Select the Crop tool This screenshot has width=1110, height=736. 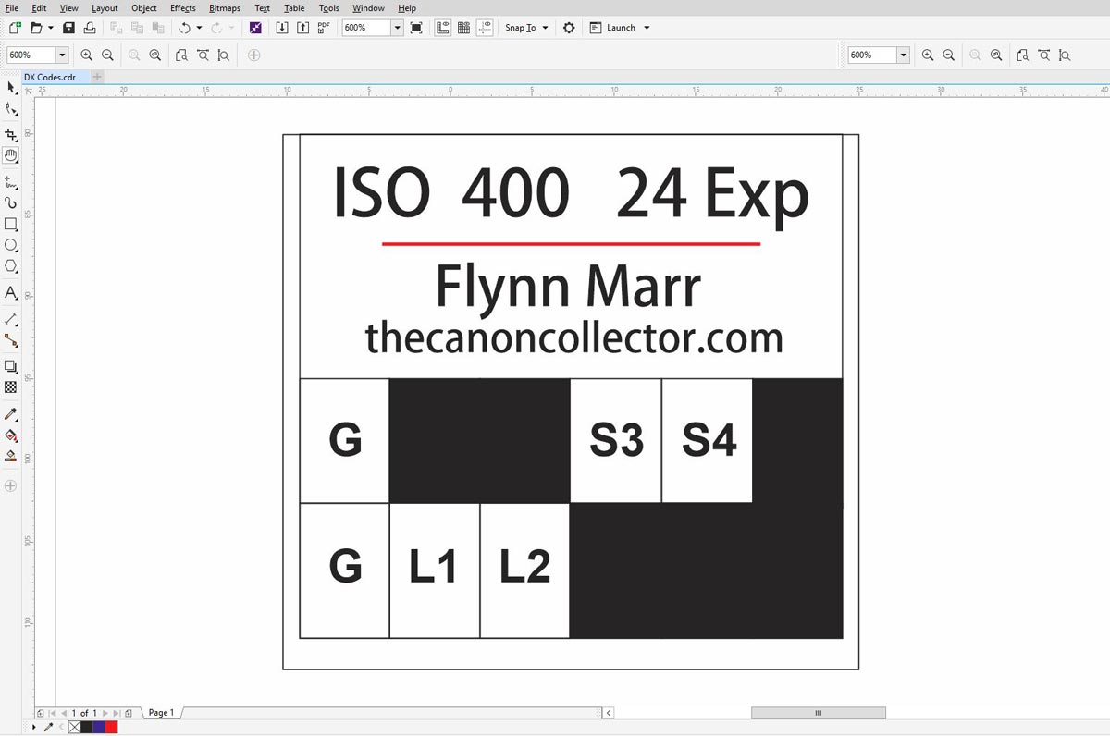coord(11,135)
